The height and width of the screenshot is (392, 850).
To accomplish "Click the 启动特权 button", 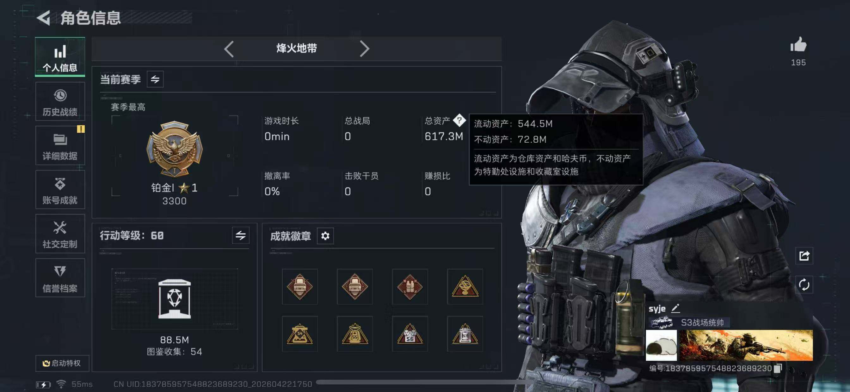I will 62,363.
